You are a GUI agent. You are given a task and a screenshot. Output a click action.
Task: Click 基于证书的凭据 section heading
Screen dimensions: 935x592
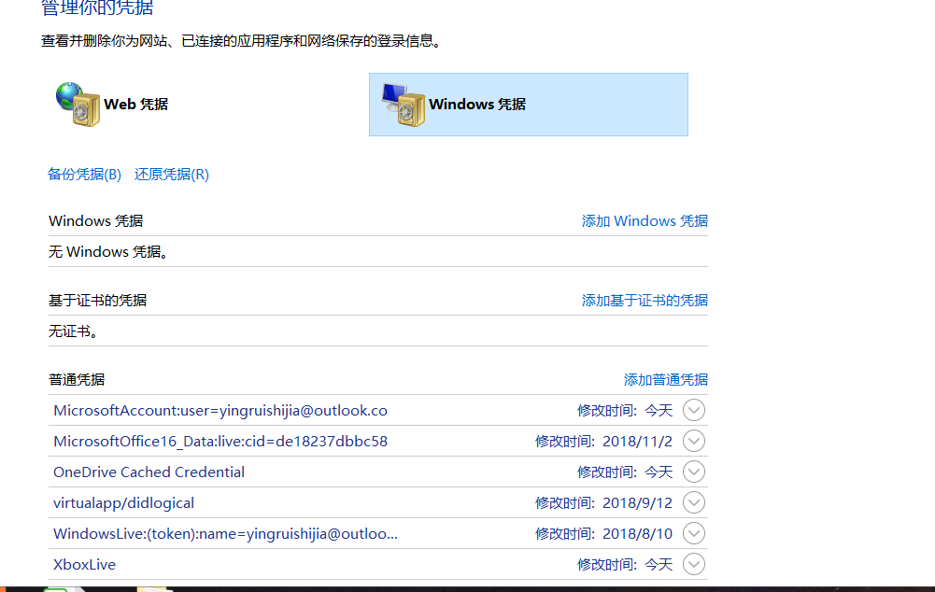(98, 301)
